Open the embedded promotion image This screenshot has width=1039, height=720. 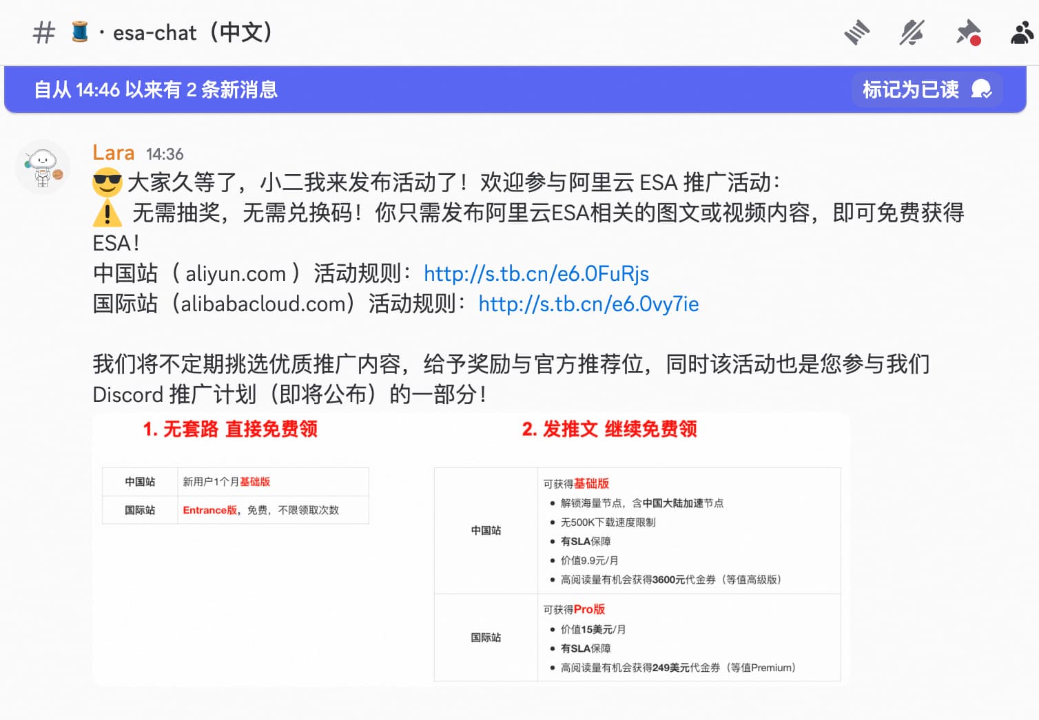(471, 549)
